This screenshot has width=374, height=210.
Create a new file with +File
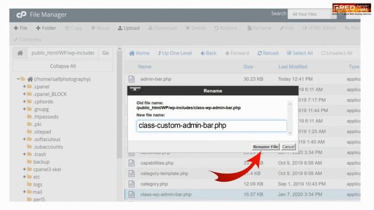[x=20, y=28]
